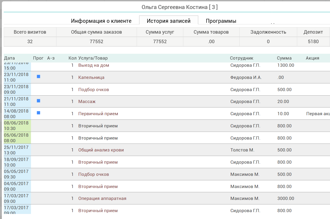Click the date cell 25/11/2017 13:00
This screenshot has width=330, height=219.
17,150
